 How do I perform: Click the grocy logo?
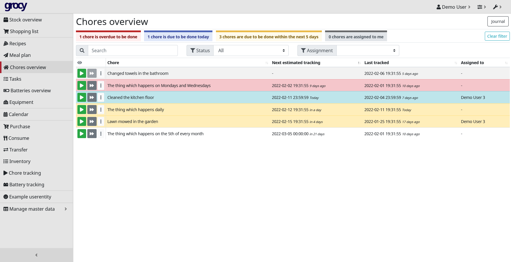click(16, 6)
